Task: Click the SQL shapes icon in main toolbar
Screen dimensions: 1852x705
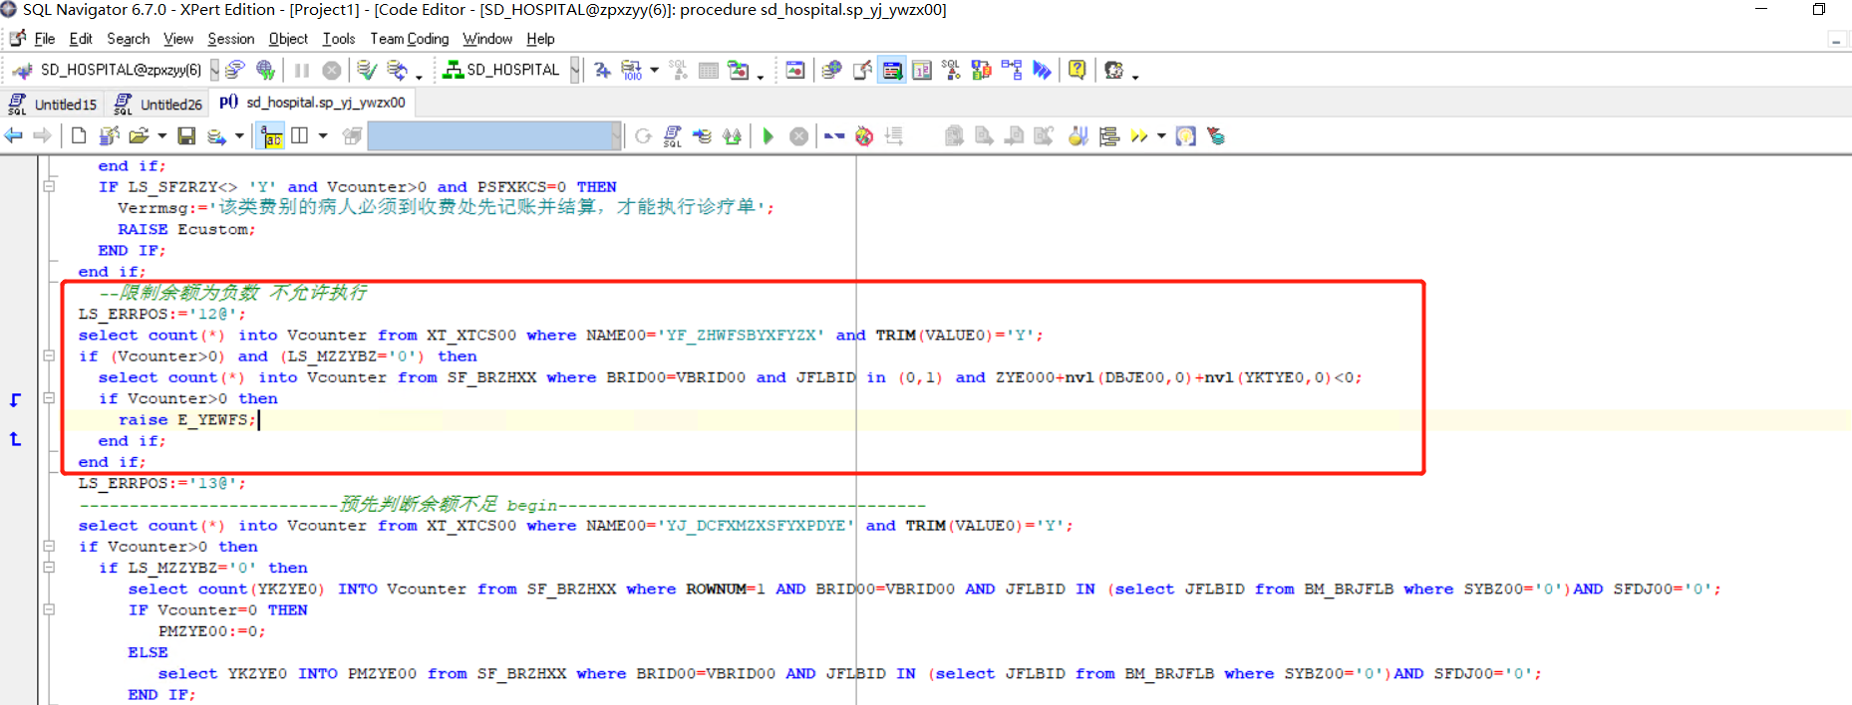Action: coord(951,70)
